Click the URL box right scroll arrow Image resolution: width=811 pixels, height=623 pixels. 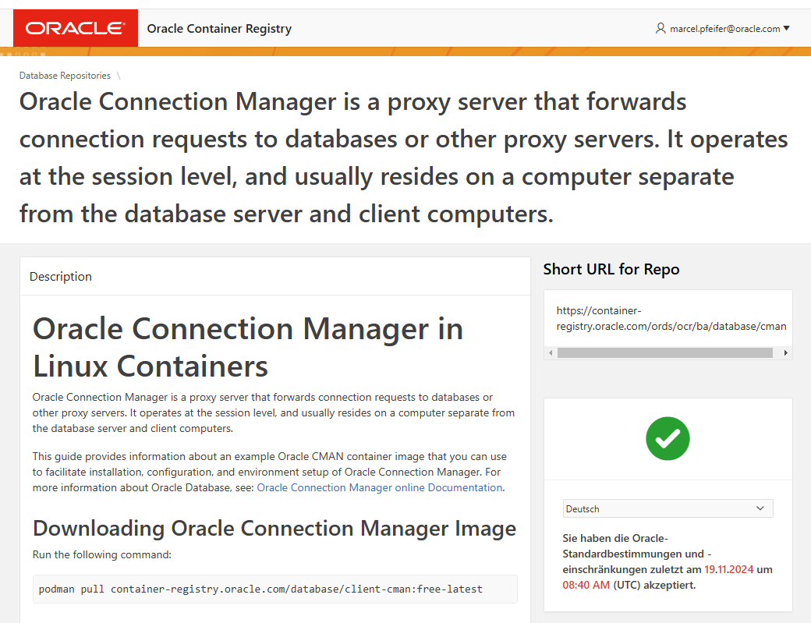coord(785,352)
